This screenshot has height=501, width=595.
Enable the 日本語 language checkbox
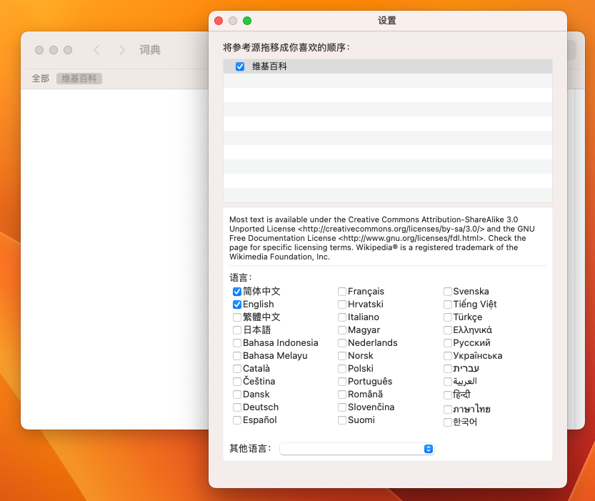pyautogui.click(x=237, y=330)
